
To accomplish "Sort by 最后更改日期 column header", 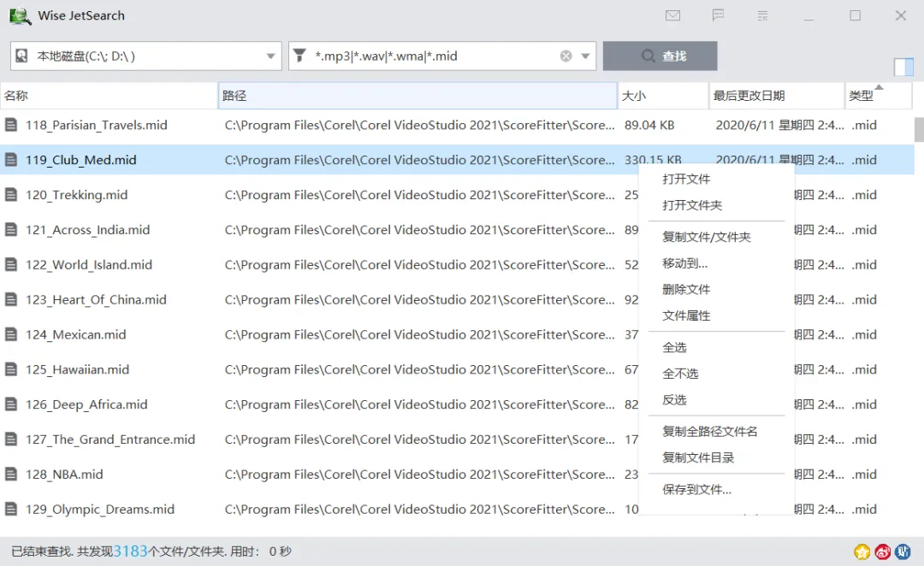I will pos(777,96).
